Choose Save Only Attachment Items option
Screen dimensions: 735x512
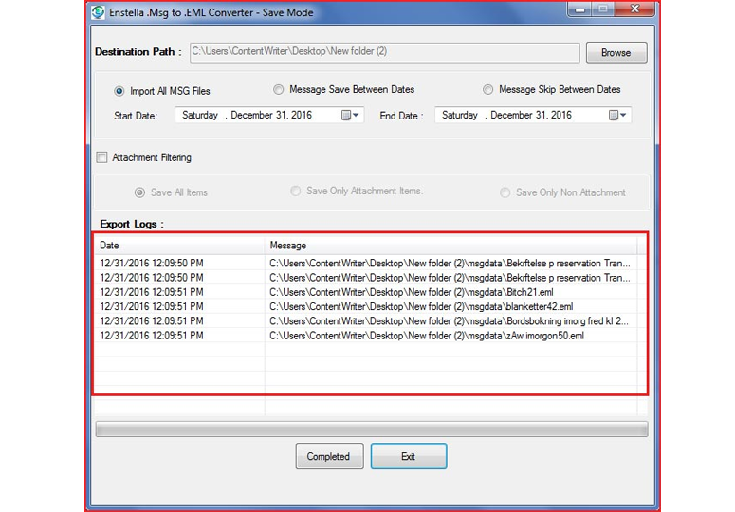point(296,192)
